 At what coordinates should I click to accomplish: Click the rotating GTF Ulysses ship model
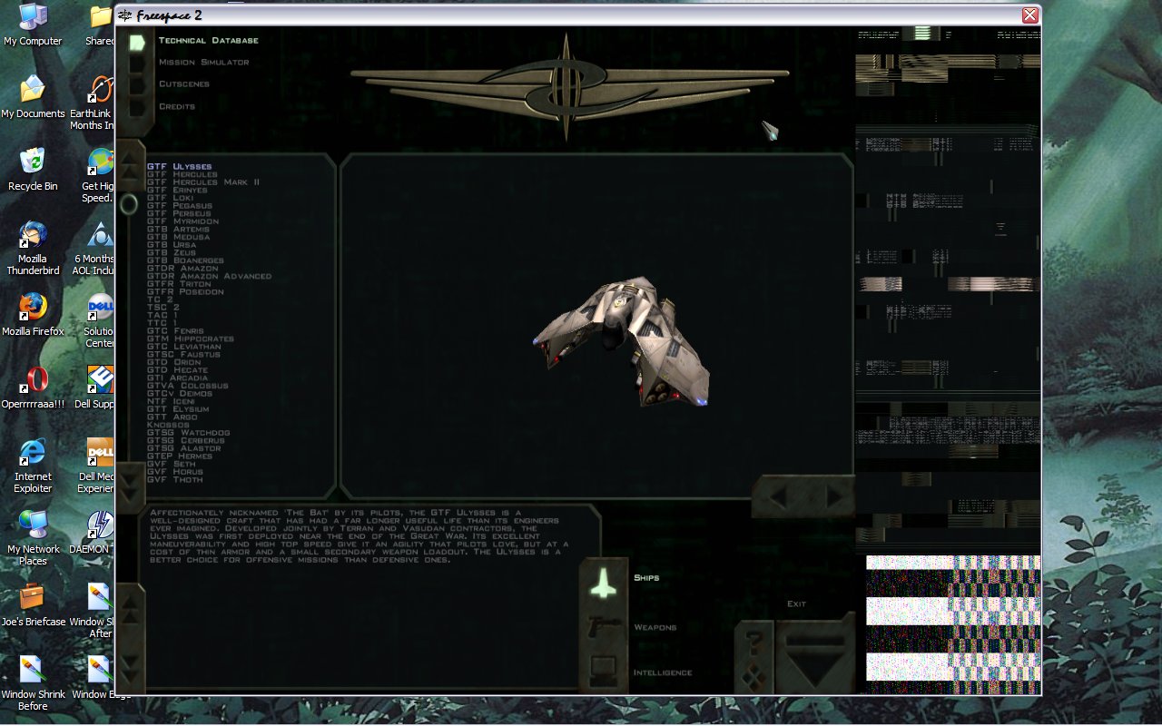pyautogui.click(x=621, y=340)
